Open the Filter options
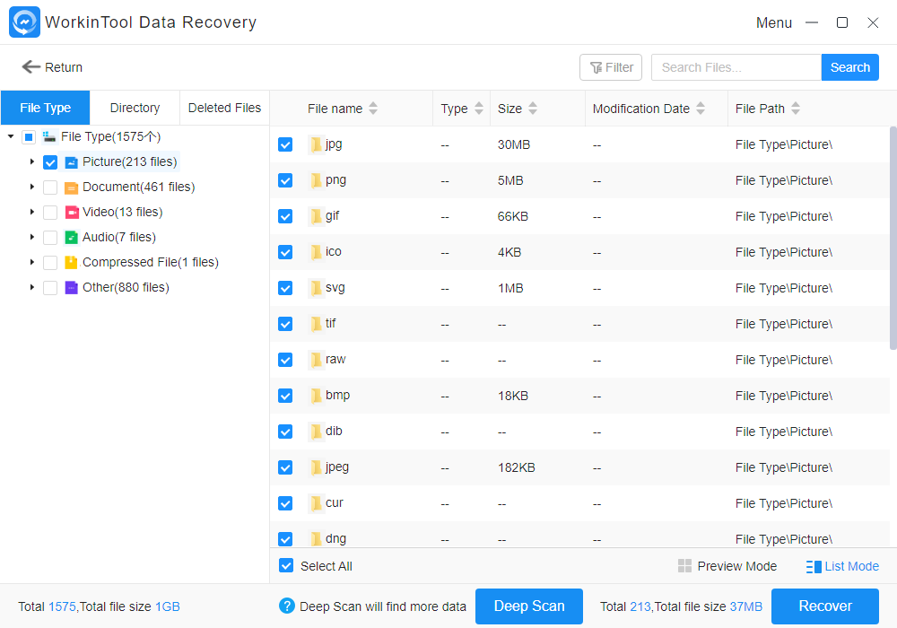897x628 pixels. (x=611, y=67)
